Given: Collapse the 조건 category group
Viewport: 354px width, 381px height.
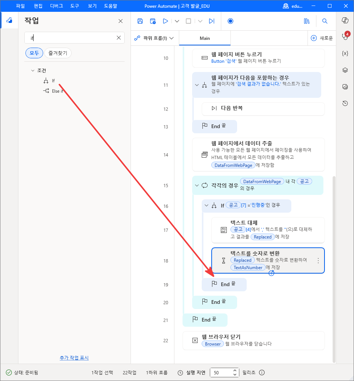Looking at the screenshot, I should pos(33,71).
